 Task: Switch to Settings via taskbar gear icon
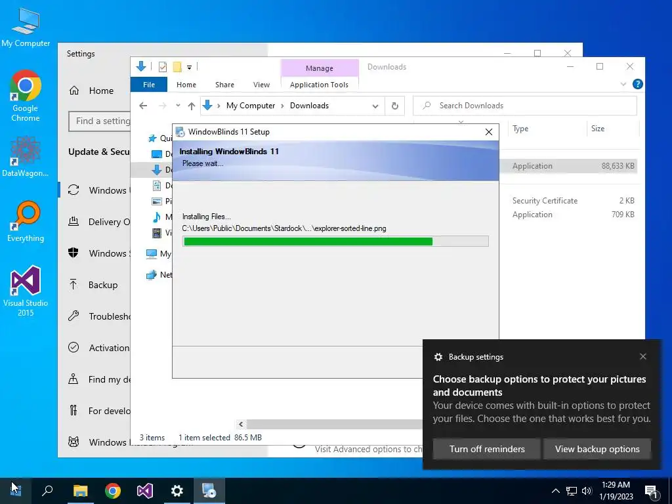tap(177, 491)
